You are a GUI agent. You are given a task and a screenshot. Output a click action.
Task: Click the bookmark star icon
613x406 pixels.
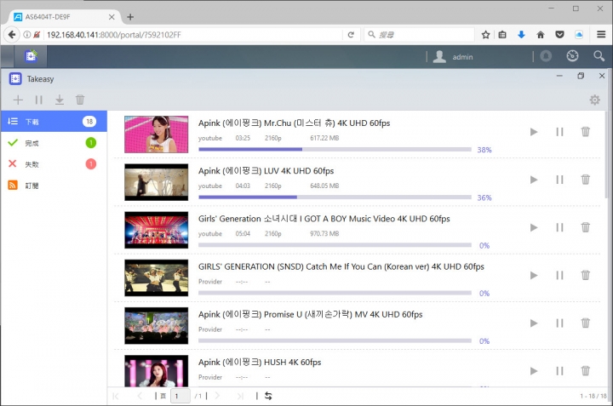click(485, 35)
